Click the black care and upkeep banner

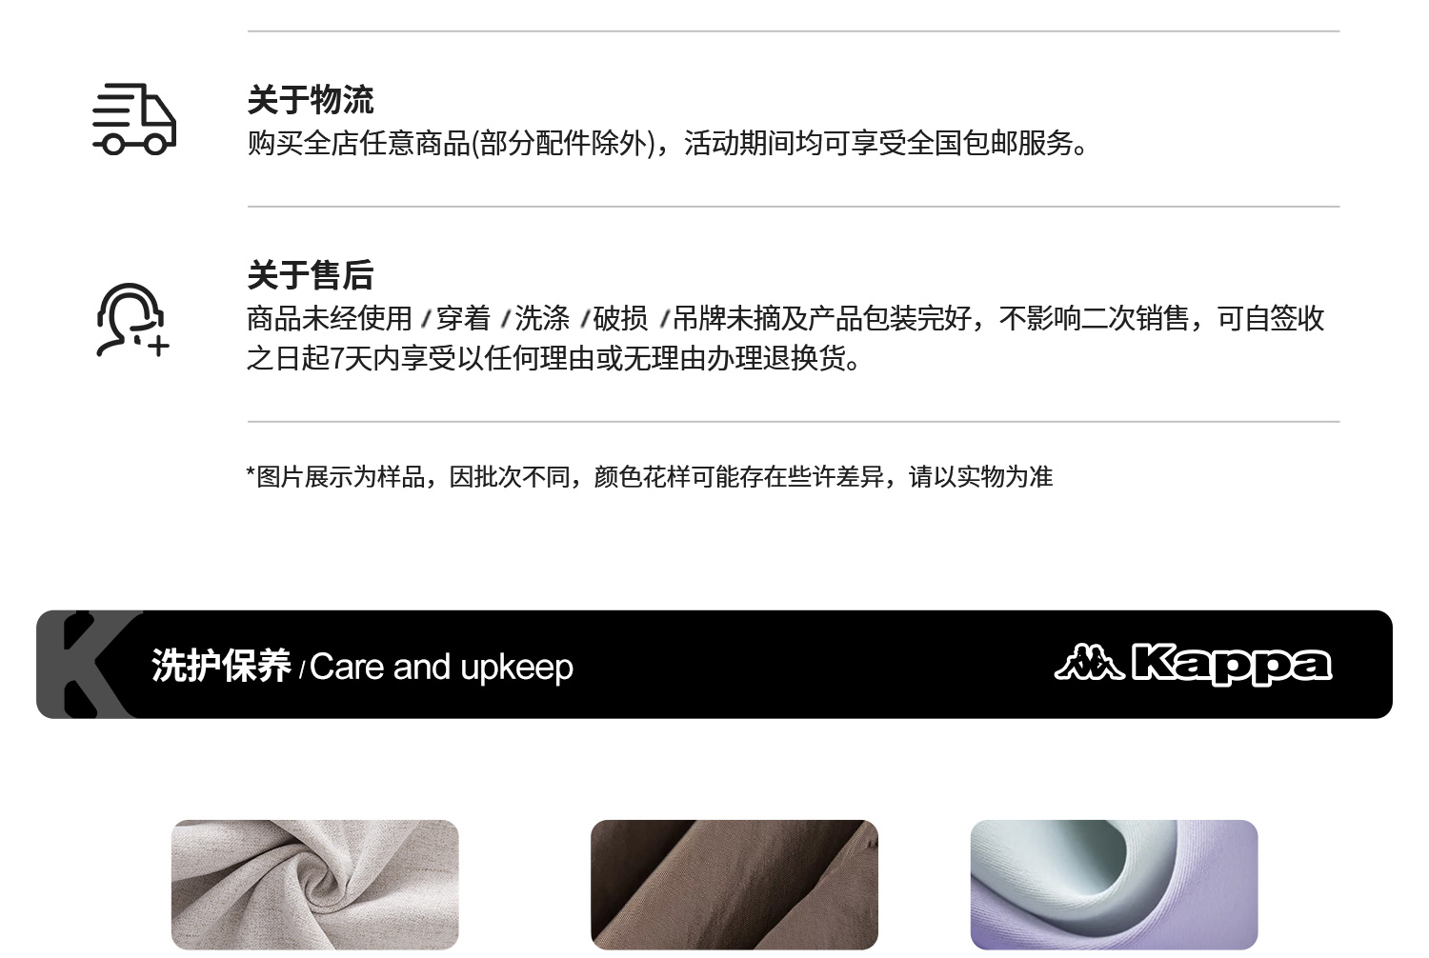click(714, 665)
